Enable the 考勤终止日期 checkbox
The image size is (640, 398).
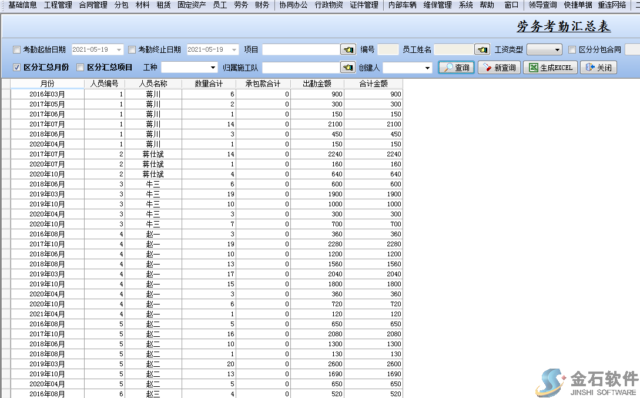click(132, 50)
